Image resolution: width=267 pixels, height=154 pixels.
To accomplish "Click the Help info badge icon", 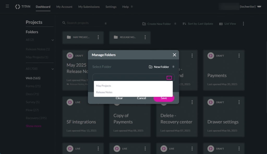I will click(132, 7).
